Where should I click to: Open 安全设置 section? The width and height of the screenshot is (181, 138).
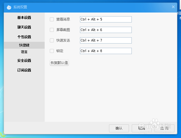pyautogui.click(x=24, y=60)
